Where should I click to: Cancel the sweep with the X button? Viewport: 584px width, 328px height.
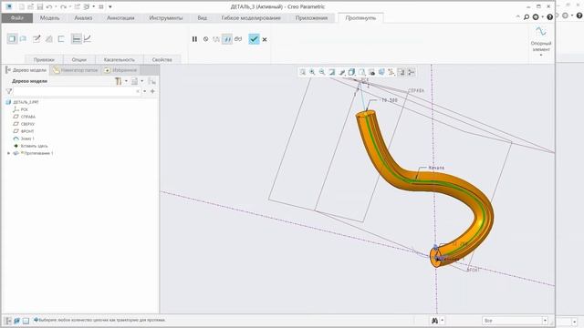265,39
